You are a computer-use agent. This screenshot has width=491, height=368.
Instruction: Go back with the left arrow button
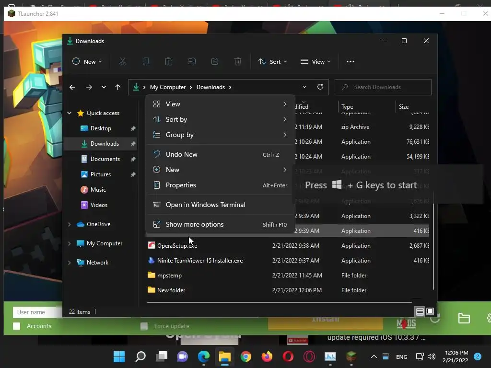(x=72, y=87)
